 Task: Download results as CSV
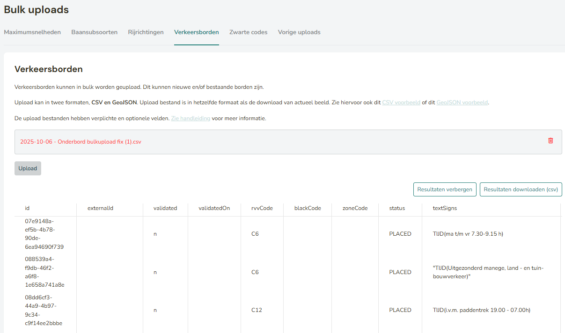(521, 189)
